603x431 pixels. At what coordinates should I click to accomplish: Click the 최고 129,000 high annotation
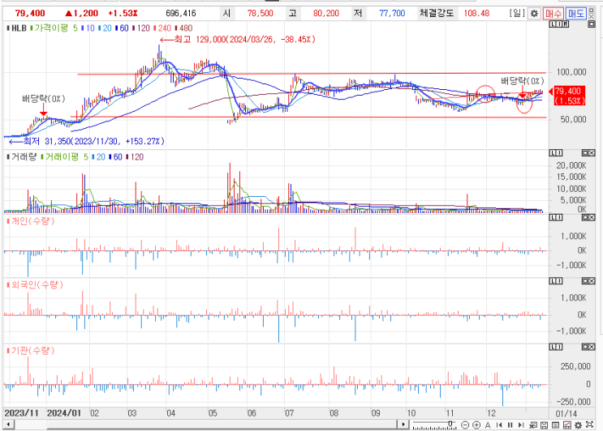(238, 40)
